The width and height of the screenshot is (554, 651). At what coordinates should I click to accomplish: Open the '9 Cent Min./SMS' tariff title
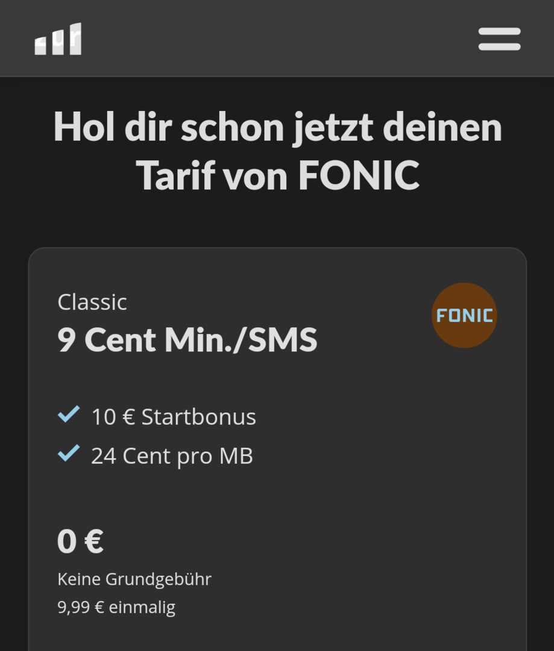point(187,340)
